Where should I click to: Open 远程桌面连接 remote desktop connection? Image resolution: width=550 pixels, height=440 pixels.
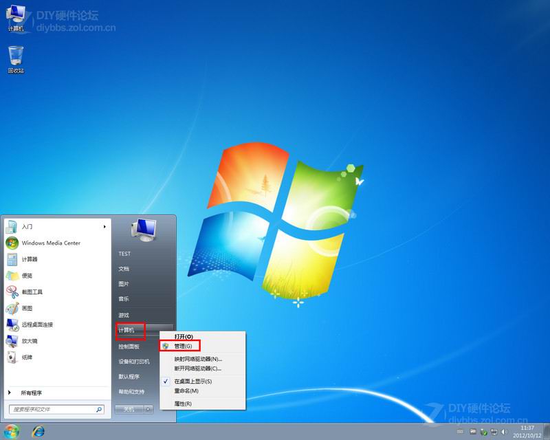point(57,324)
